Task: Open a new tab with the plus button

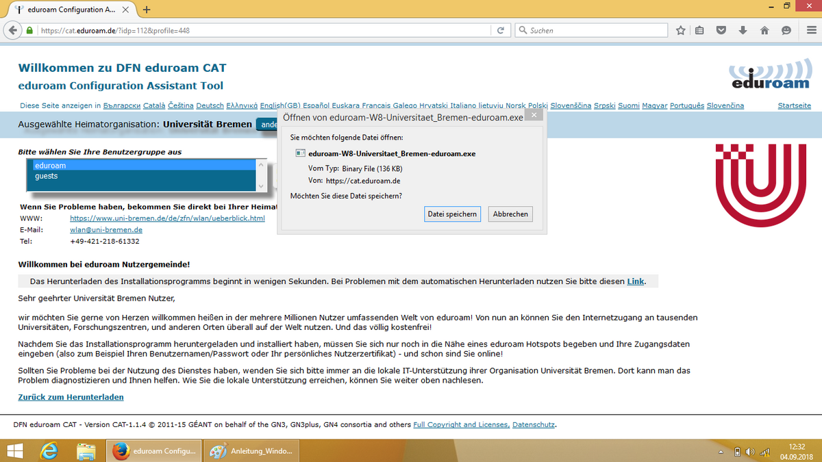Action: click(x=147, y=9)
